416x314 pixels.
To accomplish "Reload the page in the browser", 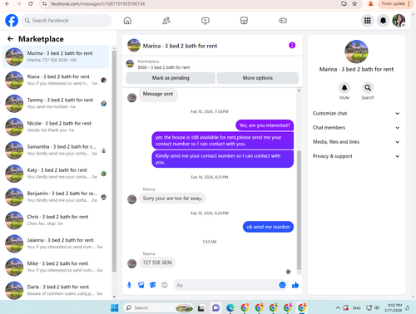I will point(31,4).
